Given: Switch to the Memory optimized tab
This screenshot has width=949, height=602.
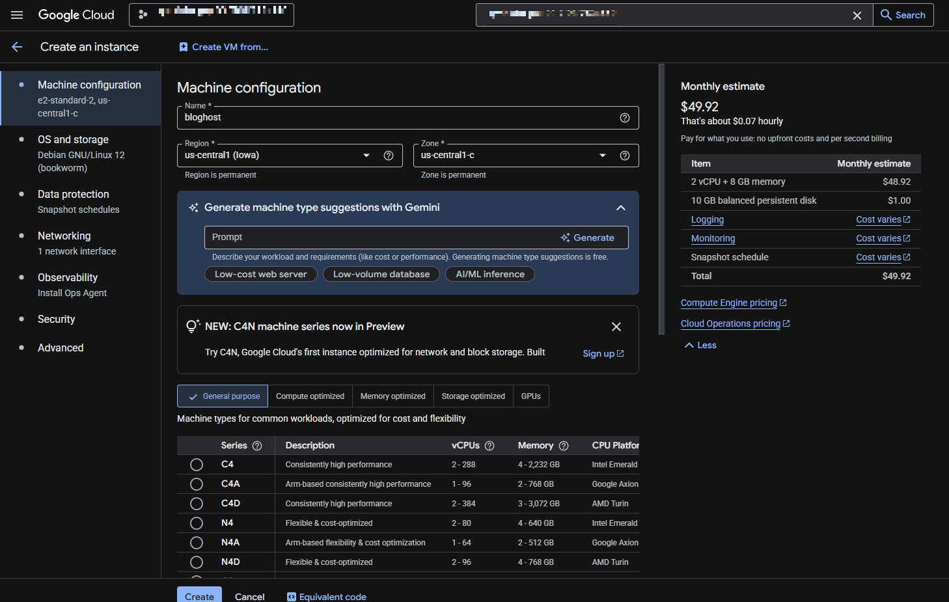Looking at the screenshot, I should [x=392, y=396].
